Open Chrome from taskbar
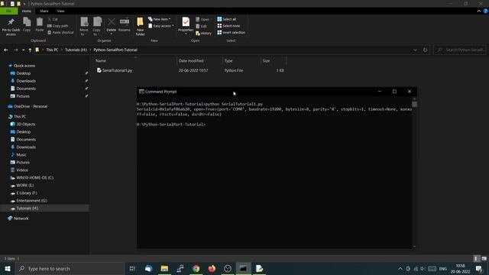The height and width of the screenshot is (275, 489). [196, 268]
